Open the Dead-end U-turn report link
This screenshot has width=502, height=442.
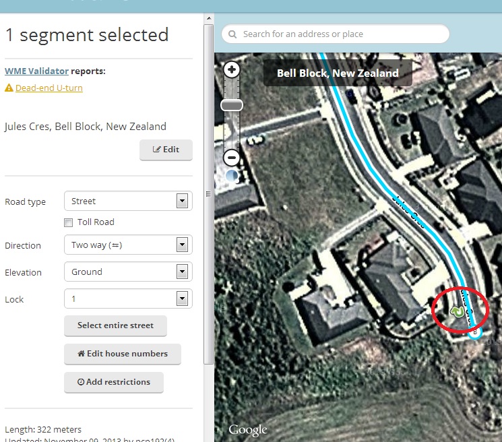[49, 88]
